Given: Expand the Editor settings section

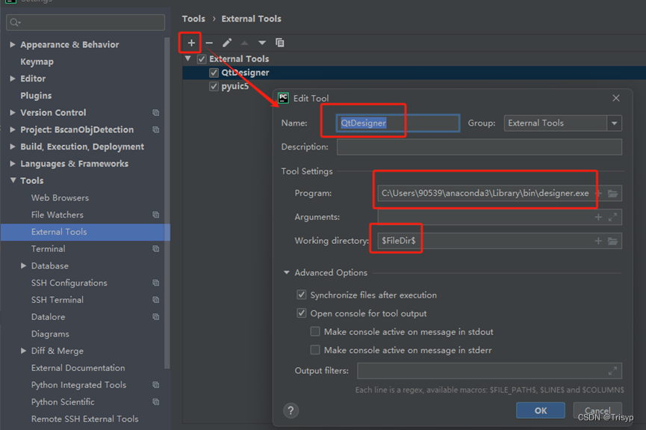Looking at the screenshot, I should (x=13, y=79).
